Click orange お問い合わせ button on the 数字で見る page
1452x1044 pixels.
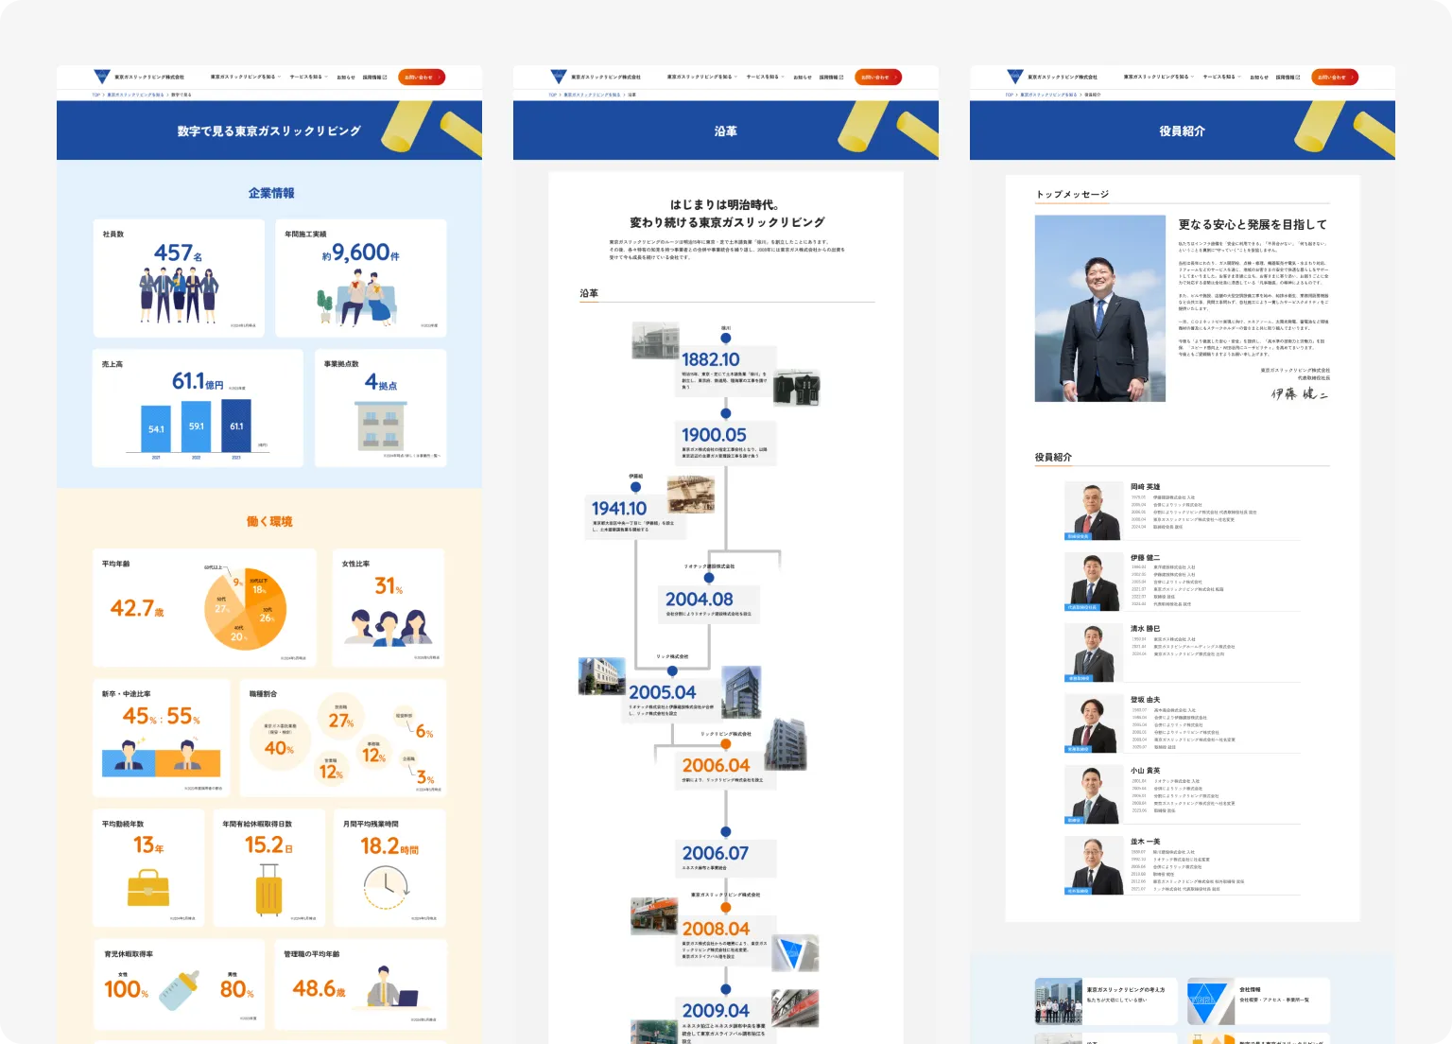coord(422,78)
